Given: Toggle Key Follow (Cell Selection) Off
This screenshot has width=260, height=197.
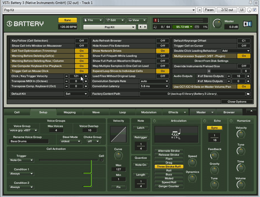Looking at the screenshot, I should 82,41.
